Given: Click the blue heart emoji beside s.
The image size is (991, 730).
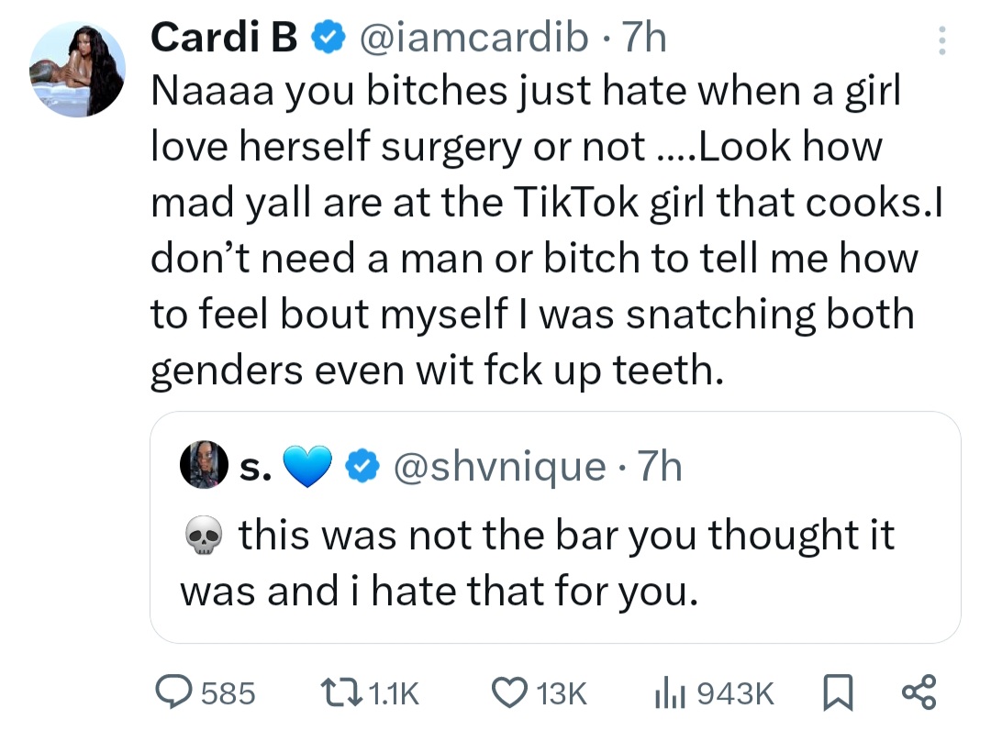Looking at the screenshot, I should [x=309, y=468].
